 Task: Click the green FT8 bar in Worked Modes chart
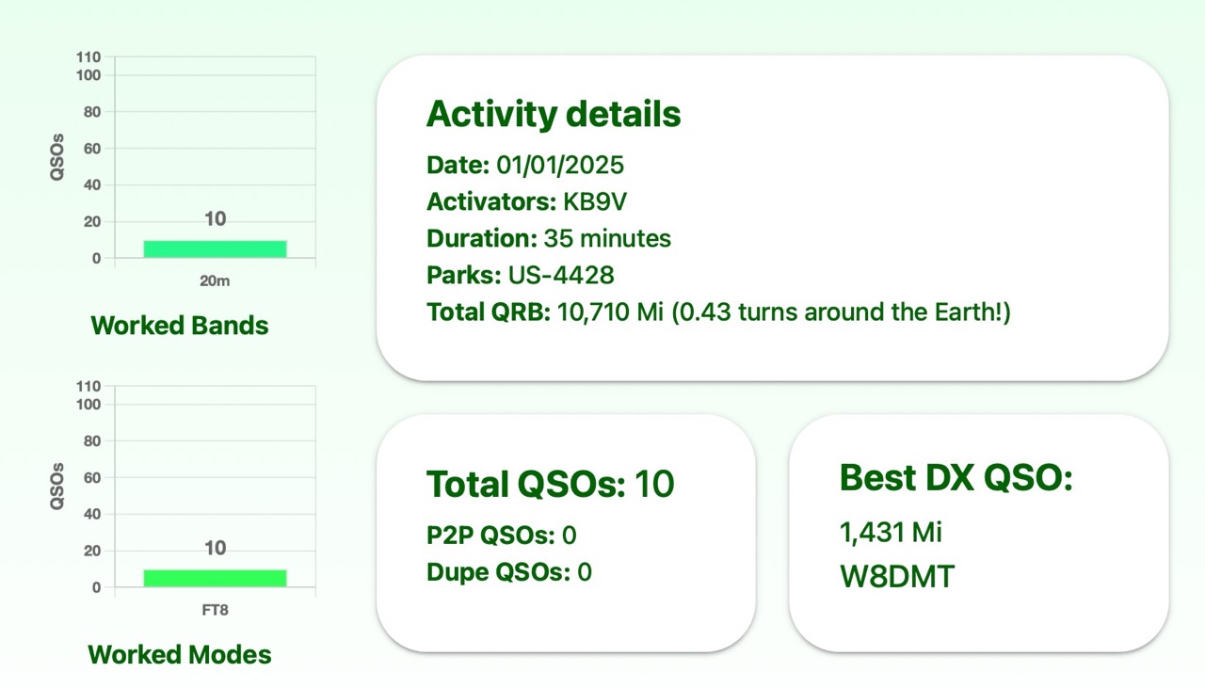[x=215, y=578]
